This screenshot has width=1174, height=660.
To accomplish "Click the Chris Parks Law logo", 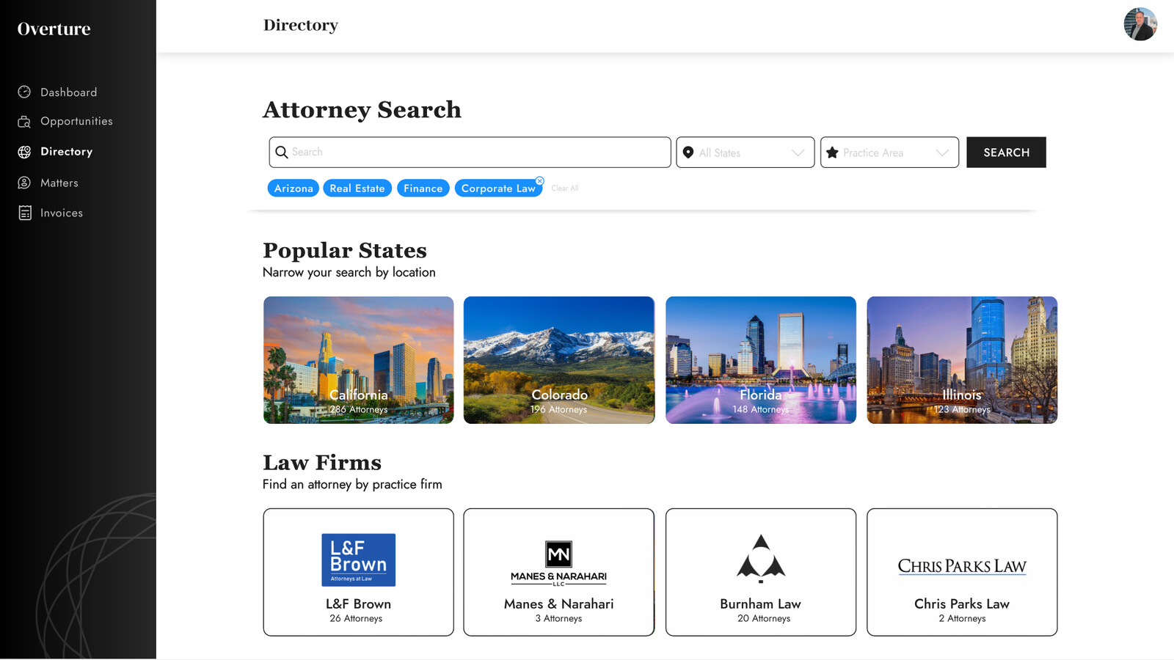I will 962,566.
